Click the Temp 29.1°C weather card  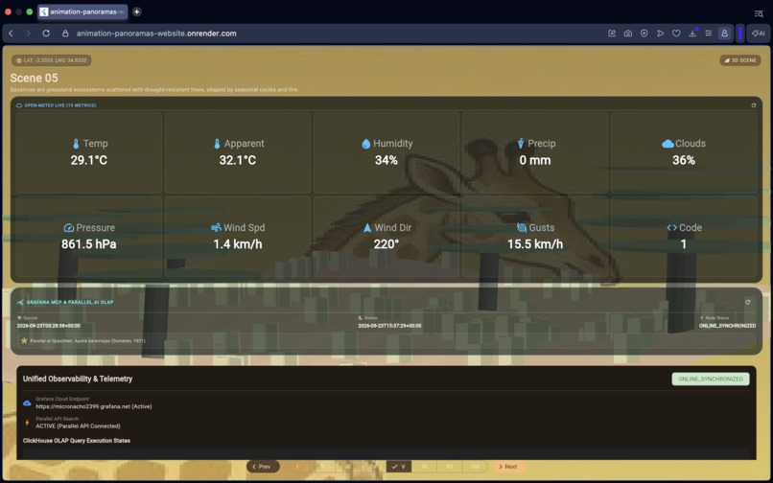89,152
